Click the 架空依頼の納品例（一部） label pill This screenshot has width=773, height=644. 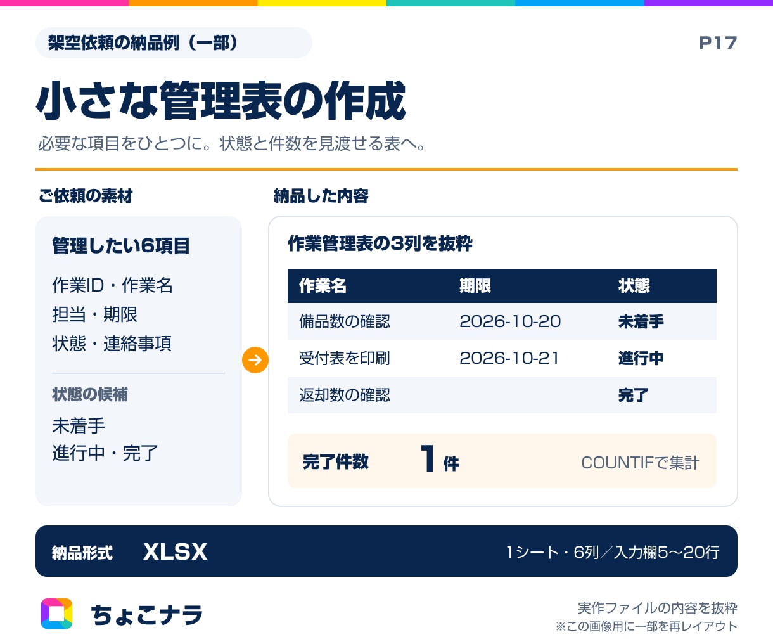pos(174,43)
